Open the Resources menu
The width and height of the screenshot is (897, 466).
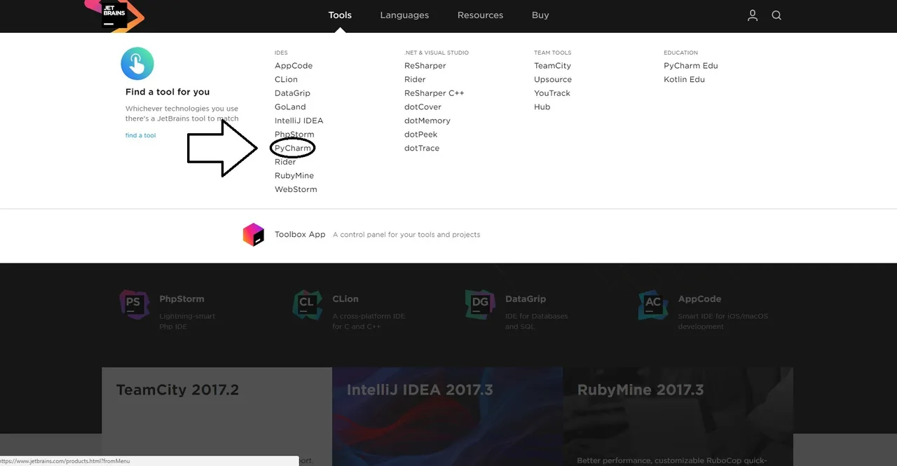tap(480, 15)
